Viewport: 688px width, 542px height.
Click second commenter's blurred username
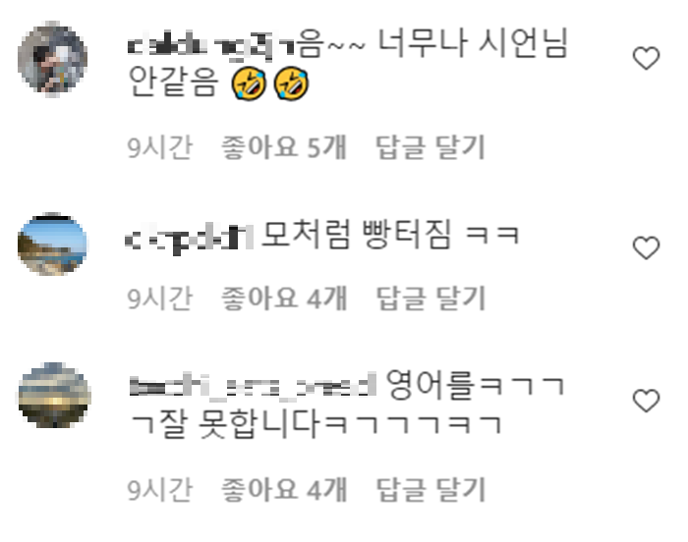(189, 239)
